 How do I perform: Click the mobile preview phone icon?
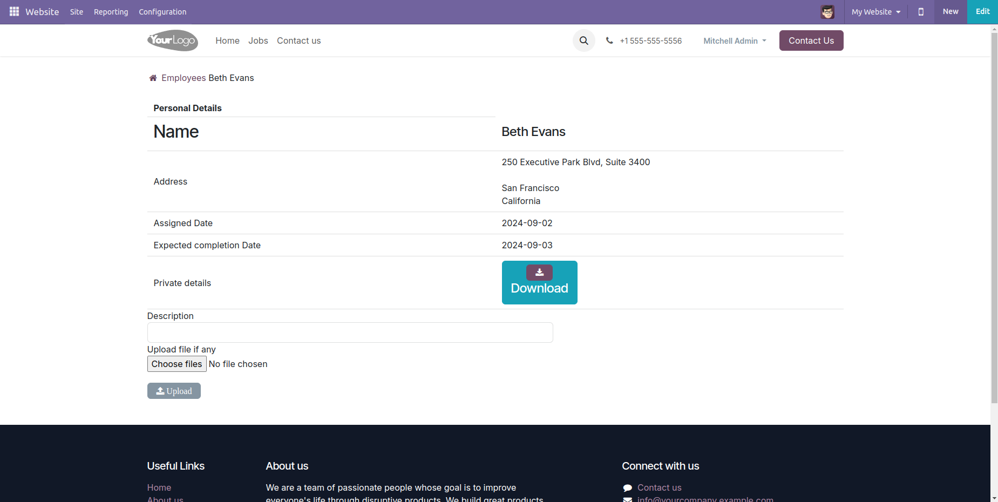click(921, 12)
